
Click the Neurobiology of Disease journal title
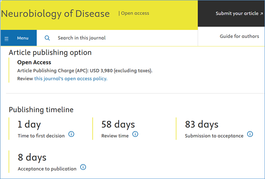coord(55,13)
